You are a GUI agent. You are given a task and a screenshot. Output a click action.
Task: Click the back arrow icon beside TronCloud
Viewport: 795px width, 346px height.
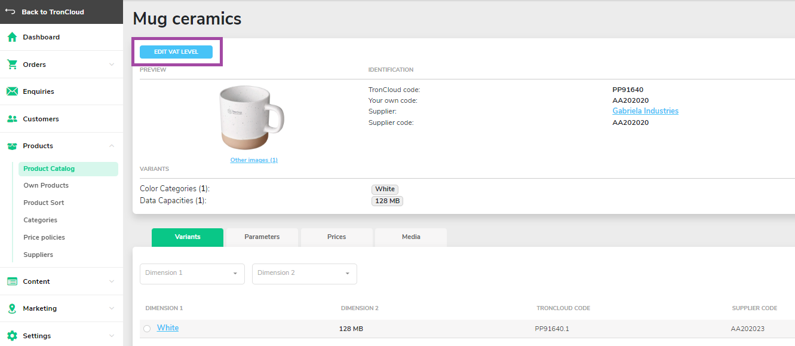[x=10, y=11]
